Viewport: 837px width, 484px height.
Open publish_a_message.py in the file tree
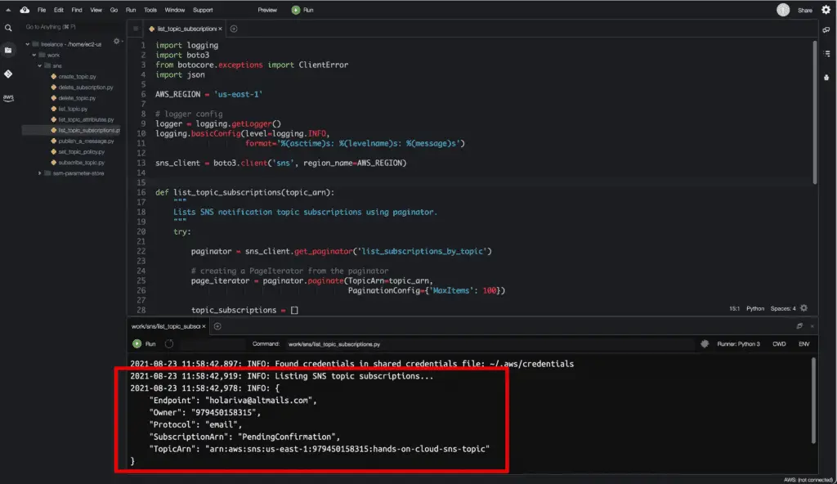pos(86,141)
